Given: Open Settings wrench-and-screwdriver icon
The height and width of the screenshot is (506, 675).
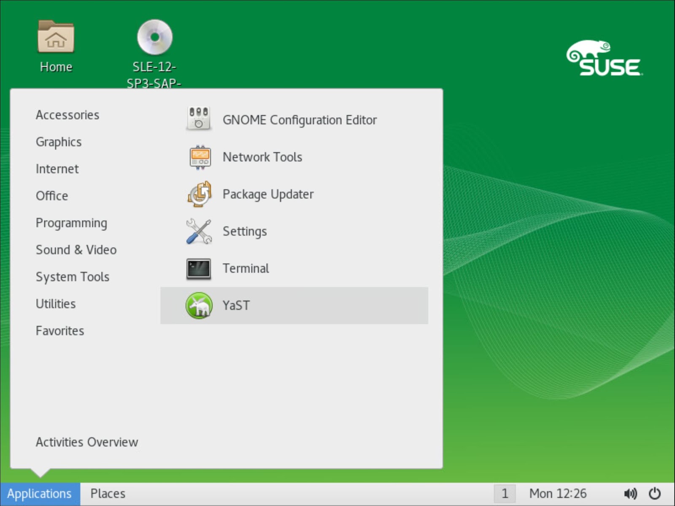Looking at the screenshot, I should [x=199, y=231].
